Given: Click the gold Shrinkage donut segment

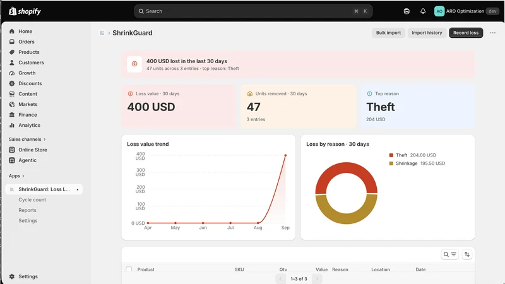Looking at the screenshot, I should 346,218.
